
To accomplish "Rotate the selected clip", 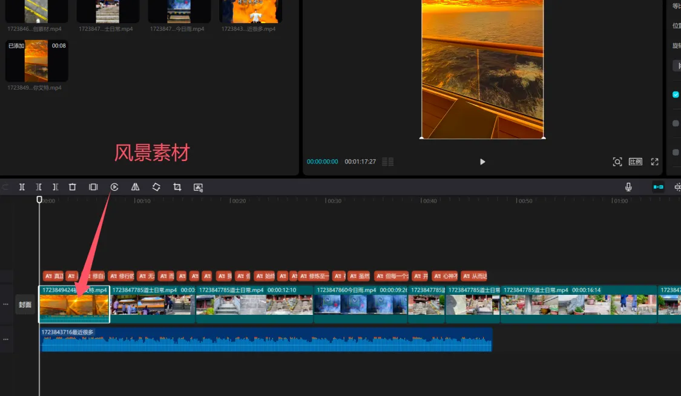I will (x=156, y=186).
